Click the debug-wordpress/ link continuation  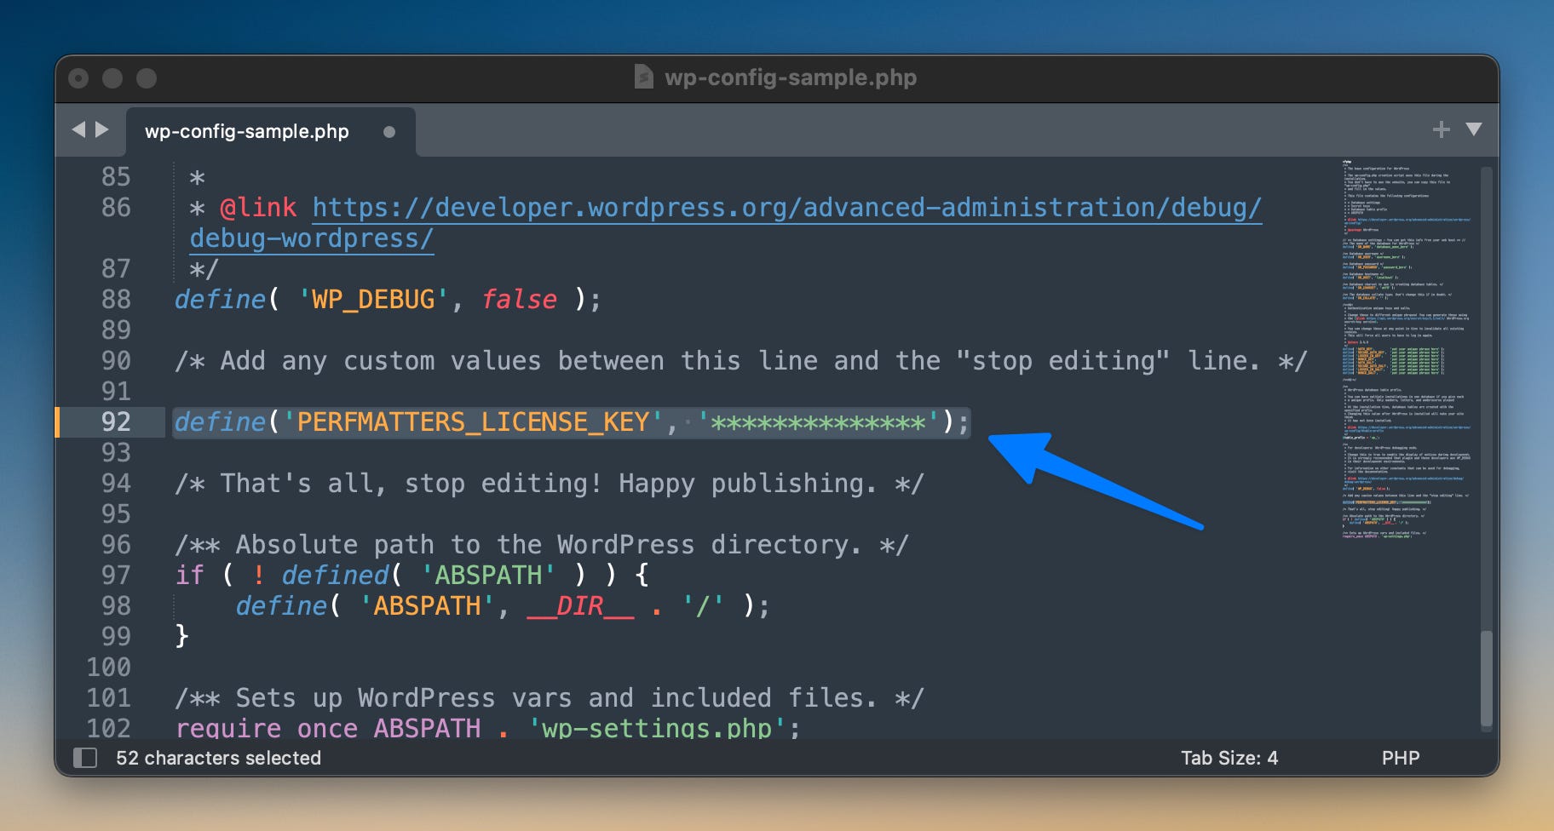pyautogui.click(x=311, y=238)
